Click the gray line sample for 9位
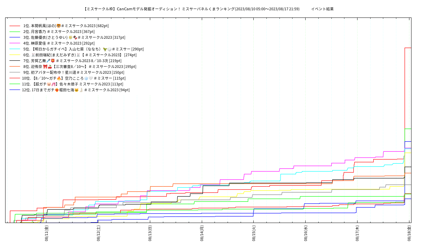Image resolution: width=440 pixels, height=247 pixels. (x=15, y=72)
